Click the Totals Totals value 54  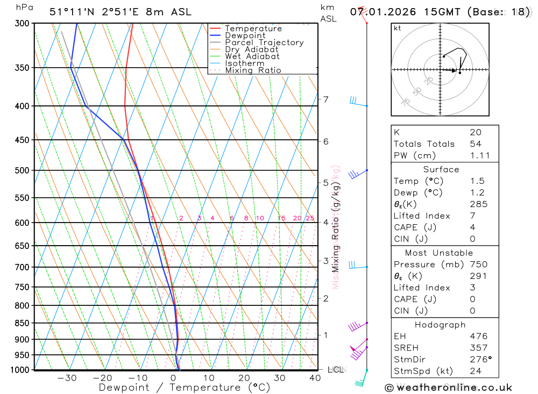(476, 144)
